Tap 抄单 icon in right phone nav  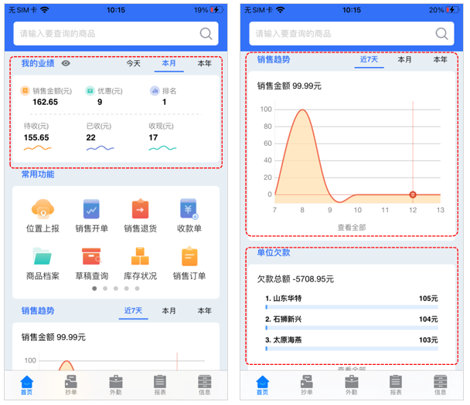pyautogui.click(x=307, y=382)
